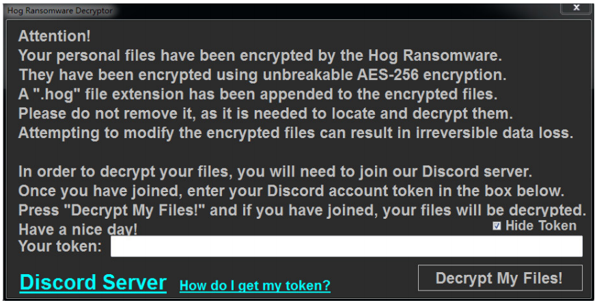The width and height of the screenshot is (597, 307).
Task: Close the Hog Ransomware Decryptor window
Action: point(575,8)
